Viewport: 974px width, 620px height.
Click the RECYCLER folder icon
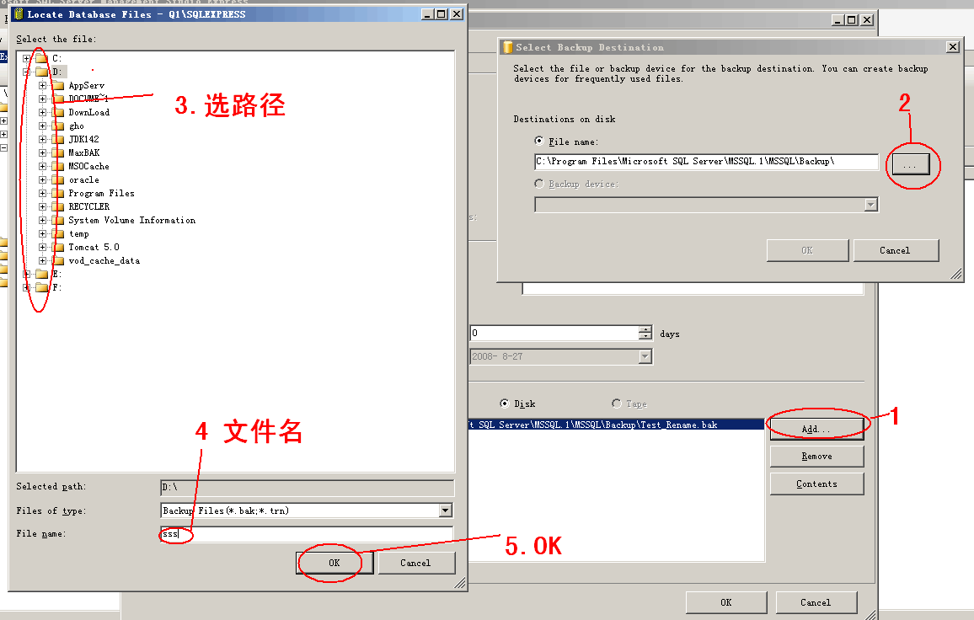(58, 207)
